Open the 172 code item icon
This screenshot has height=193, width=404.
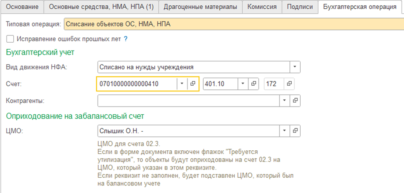click(289, 84)
